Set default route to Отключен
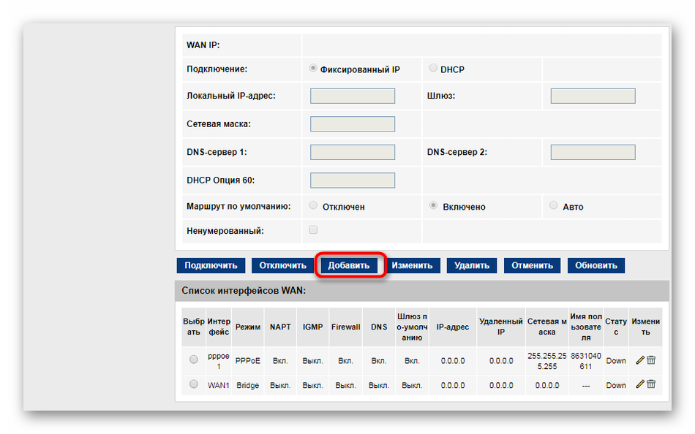Screen dimensions: 695x434 coord(313,206)
